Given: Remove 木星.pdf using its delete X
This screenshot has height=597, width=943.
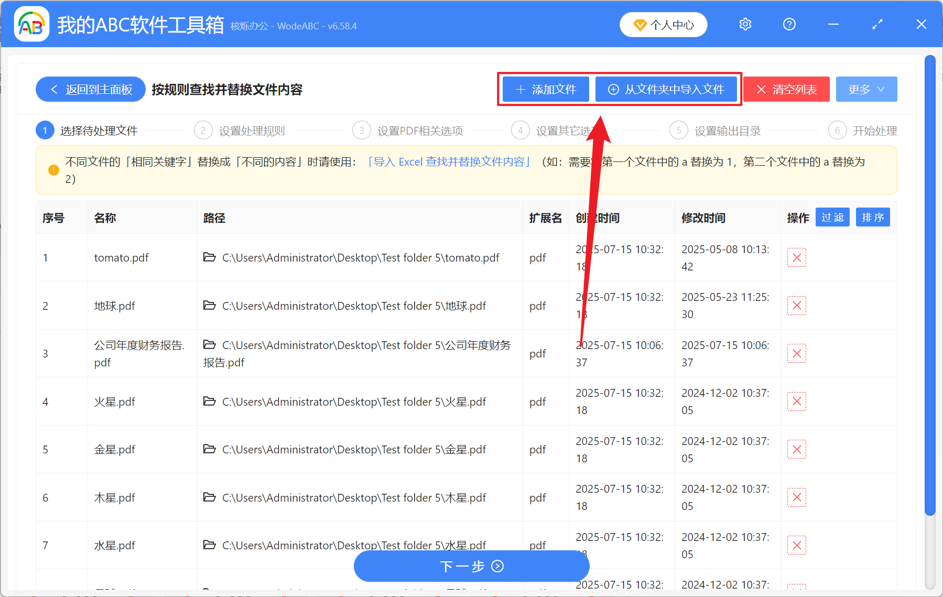Looking at the screenshot, I should tap(796, 497).
